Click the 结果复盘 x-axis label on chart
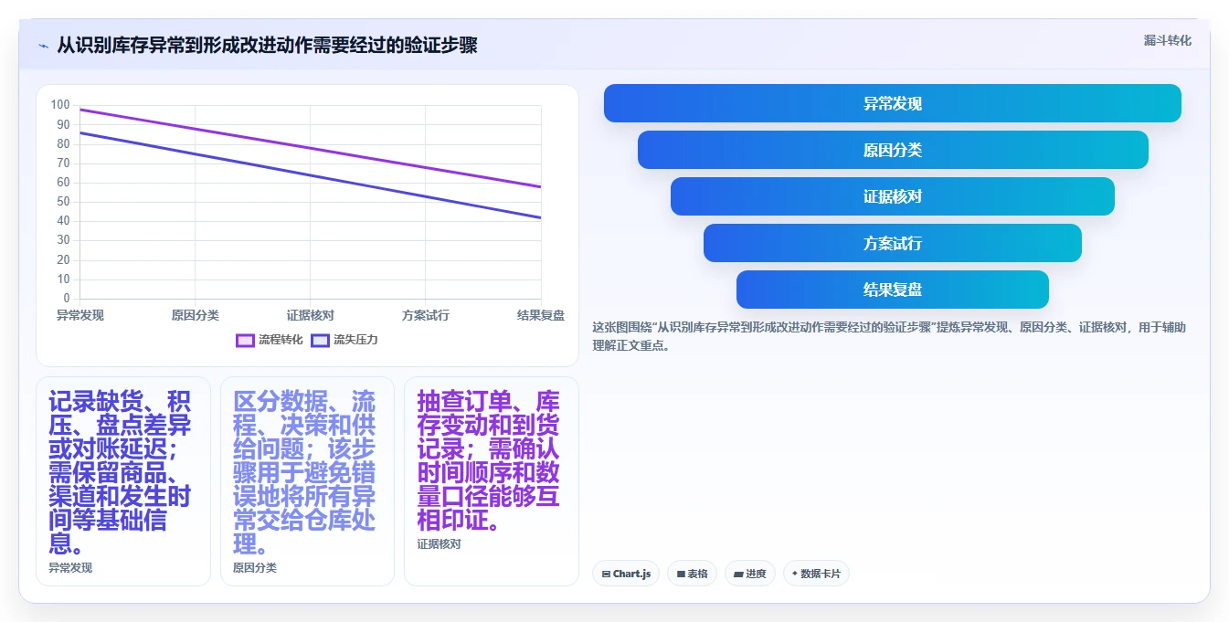This screenshot has width=1229, height=622. [x=541, y=315]
